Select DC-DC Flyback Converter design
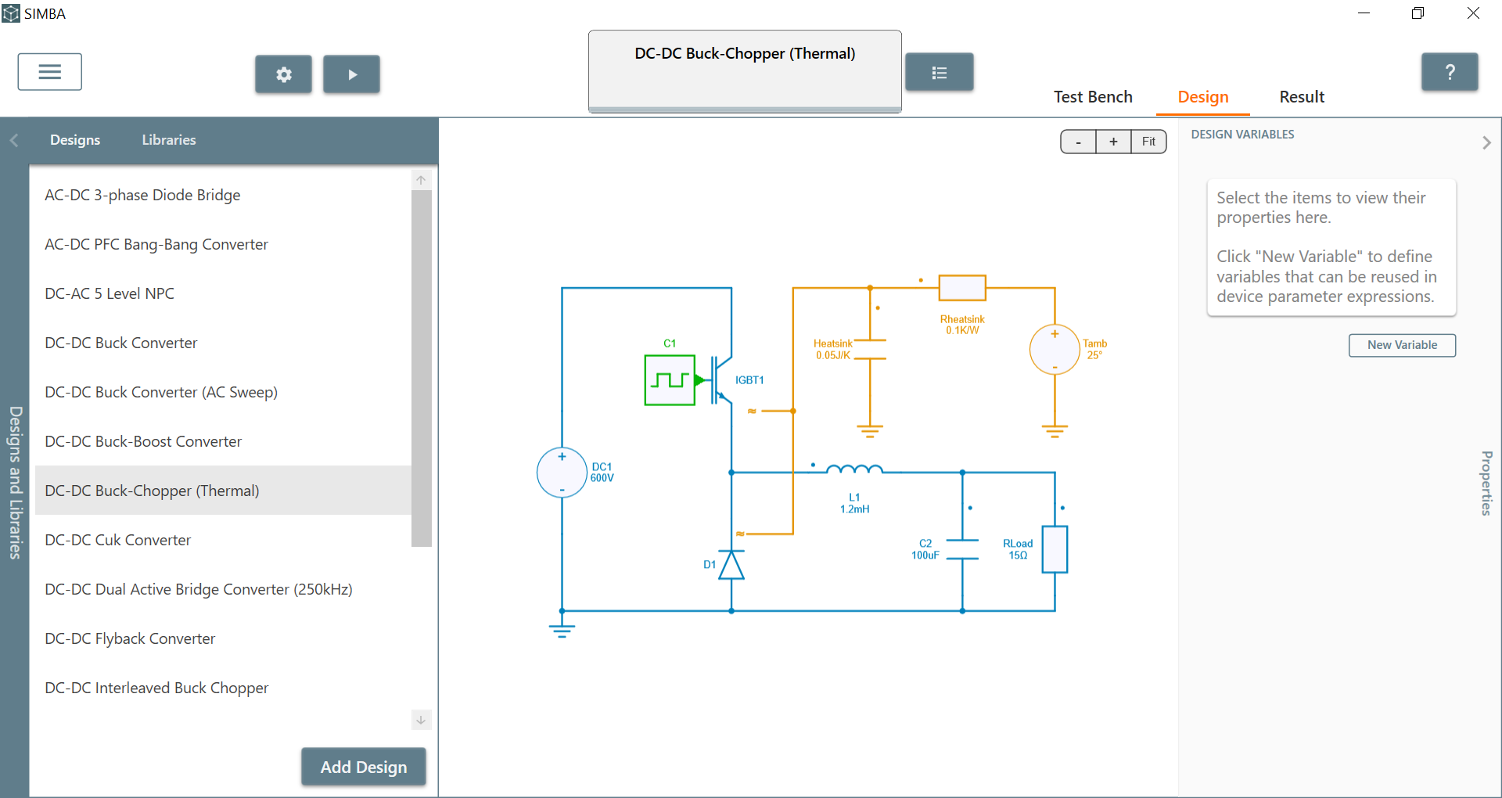 [130, 638]
